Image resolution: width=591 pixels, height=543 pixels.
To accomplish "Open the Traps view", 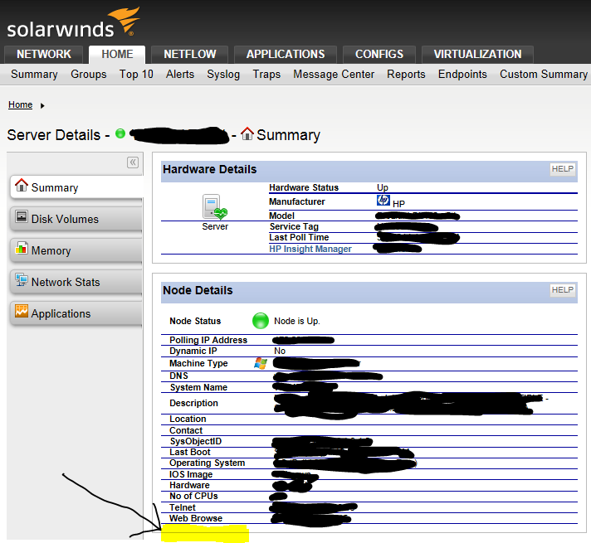I will pyautogui.click(x=266, y=74).
